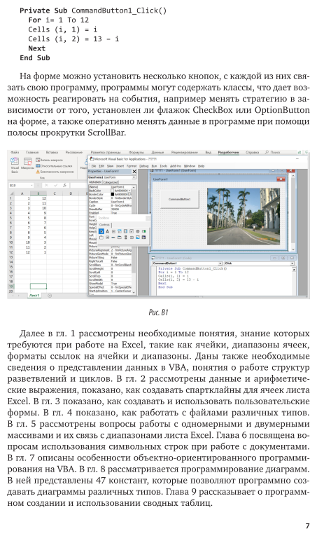
Task: Choose the Select Objects pointer in Toolbox
Action: click(x=101, y=231)
